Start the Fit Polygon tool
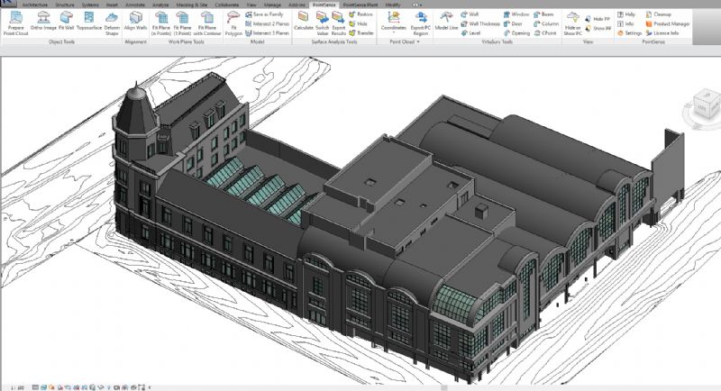Viewport: 721px width, 391px height. 233,22
